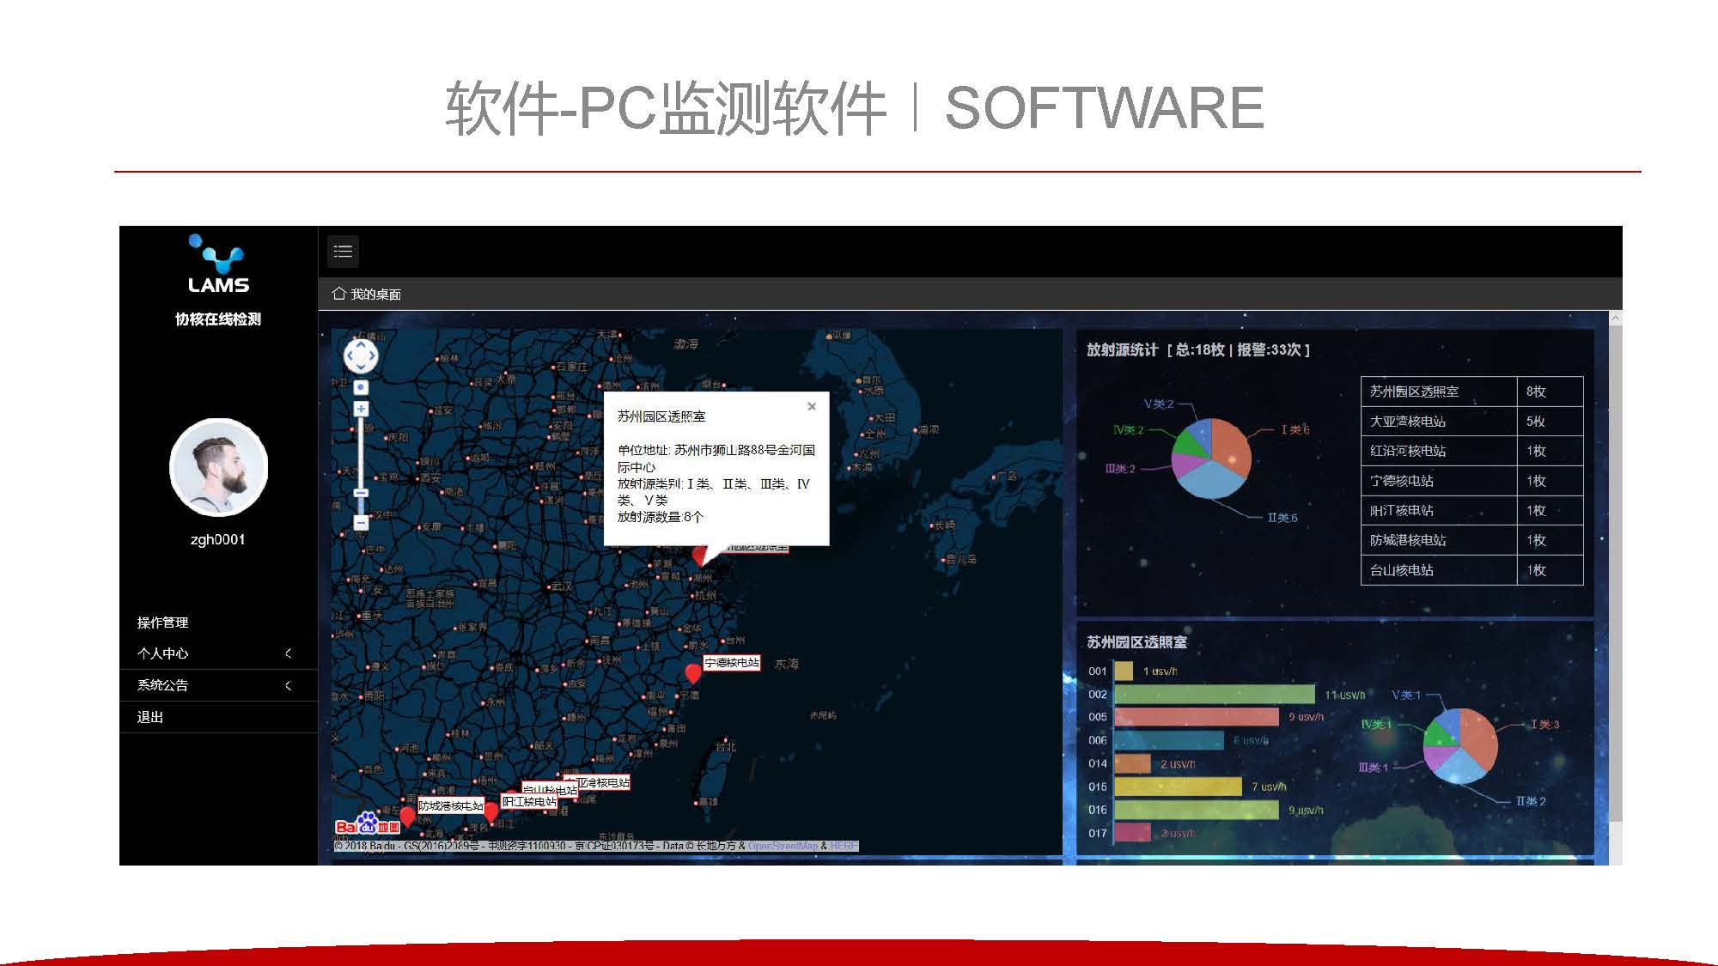Open the 个人中心 menu

tap(218, 653)
